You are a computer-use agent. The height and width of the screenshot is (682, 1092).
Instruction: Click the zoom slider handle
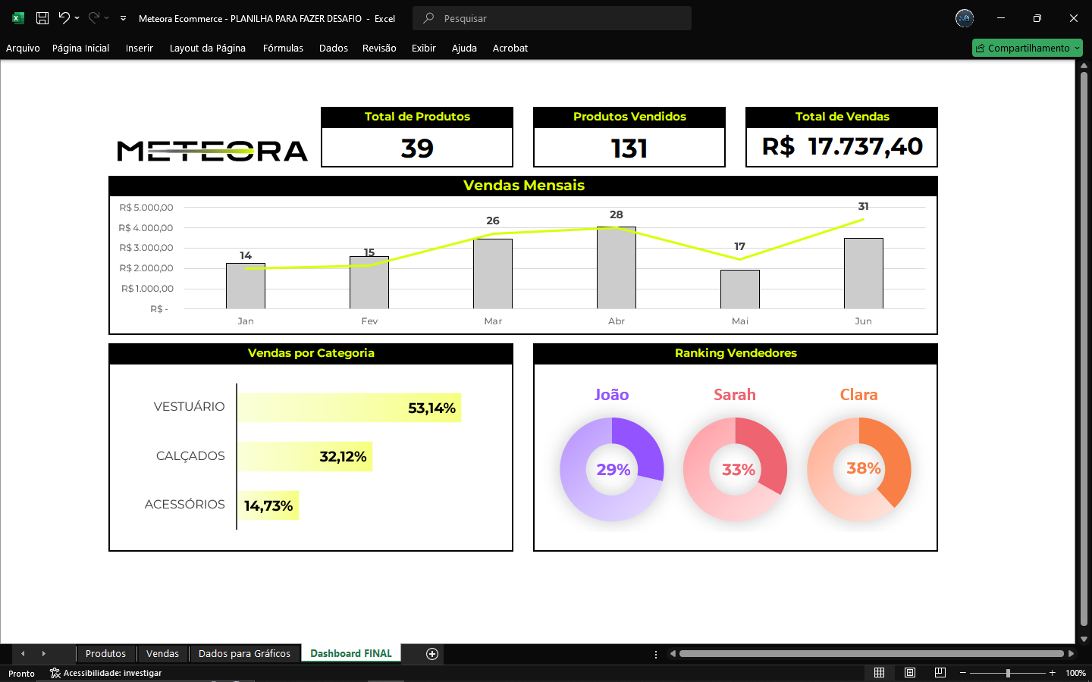1008,673
